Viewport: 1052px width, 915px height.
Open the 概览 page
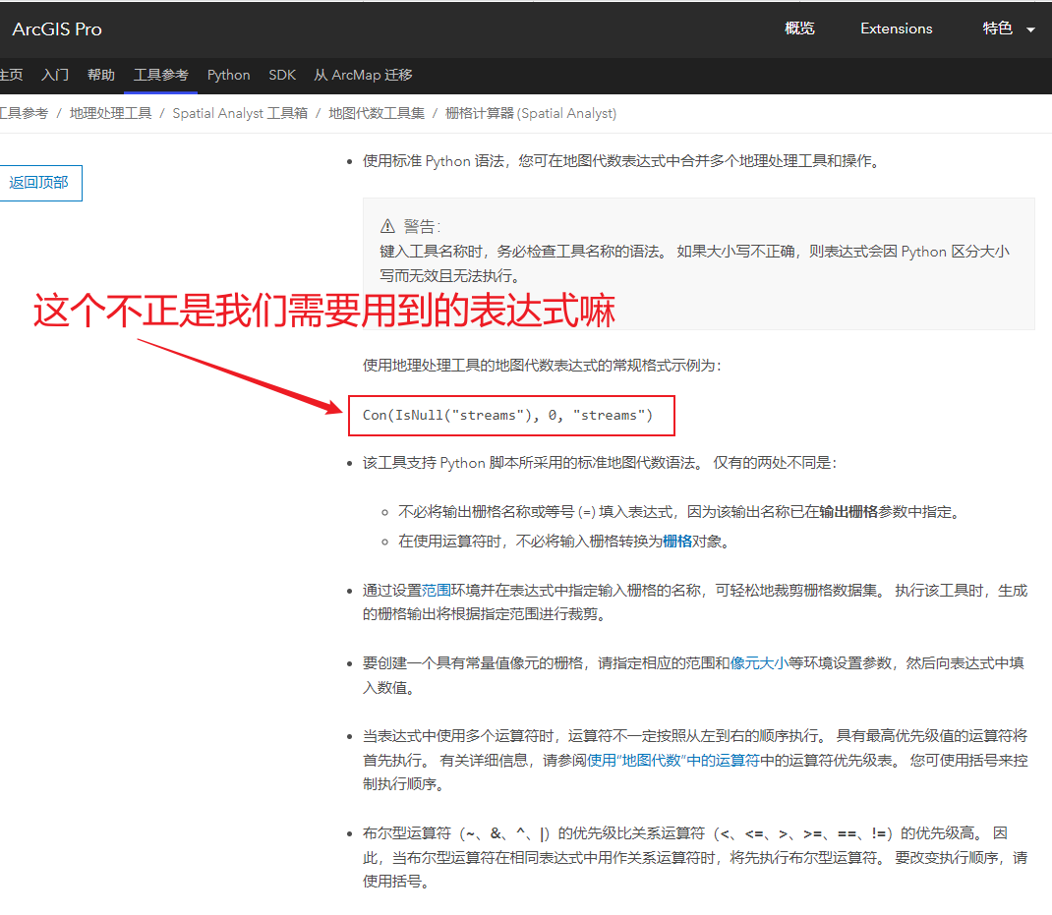[799, 29]
